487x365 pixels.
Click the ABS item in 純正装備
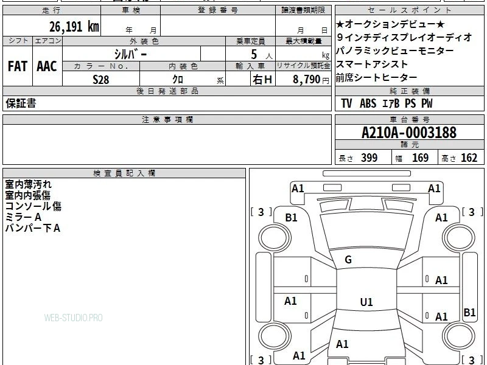[x=368, y=103]
